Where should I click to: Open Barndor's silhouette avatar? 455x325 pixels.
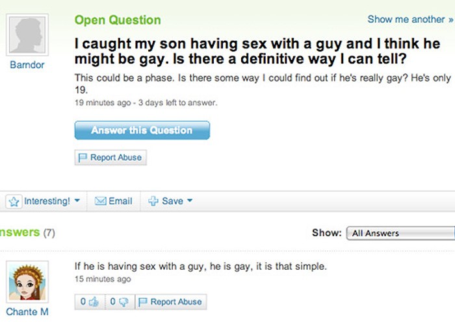pos(27,35)
